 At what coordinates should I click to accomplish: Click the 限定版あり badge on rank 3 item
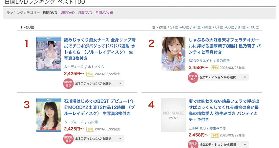tap(69, 139)
